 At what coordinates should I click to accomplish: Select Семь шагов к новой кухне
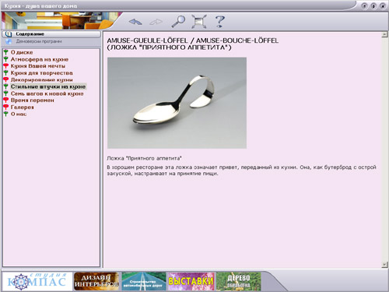coord(47,93)
